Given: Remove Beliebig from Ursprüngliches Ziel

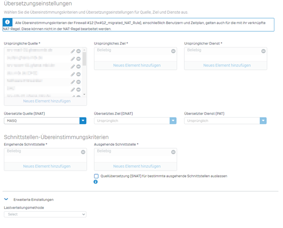Looking at the screenshot, I should pos(173,51).
